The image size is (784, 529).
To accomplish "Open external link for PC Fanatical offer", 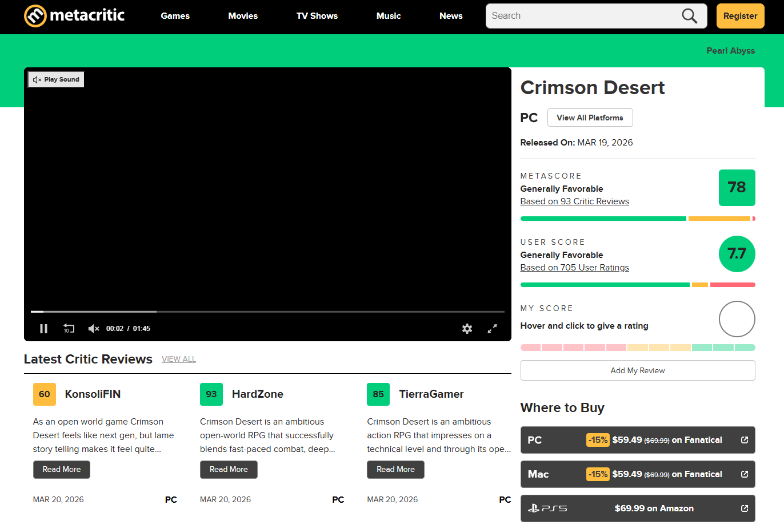I will [x=744, y=440].
